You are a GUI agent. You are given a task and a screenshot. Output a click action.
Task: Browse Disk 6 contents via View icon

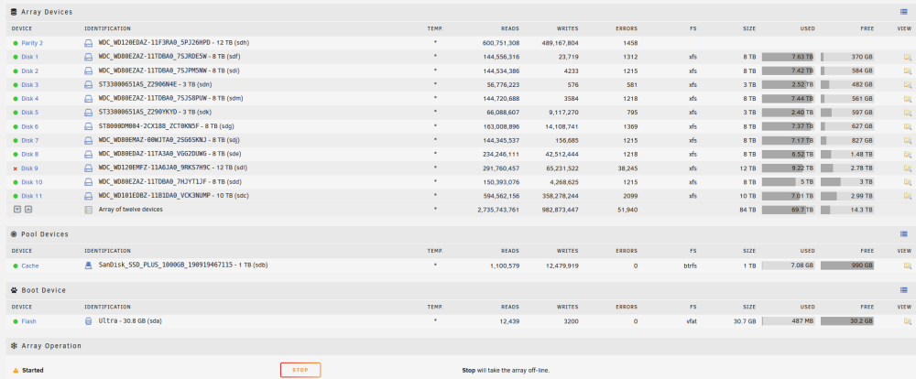[907, 126]
